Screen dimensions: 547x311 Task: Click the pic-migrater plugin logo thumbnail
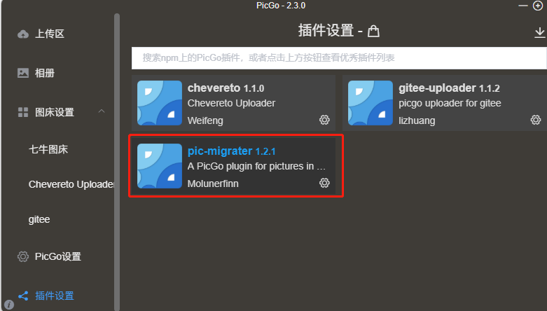[160, 166]
